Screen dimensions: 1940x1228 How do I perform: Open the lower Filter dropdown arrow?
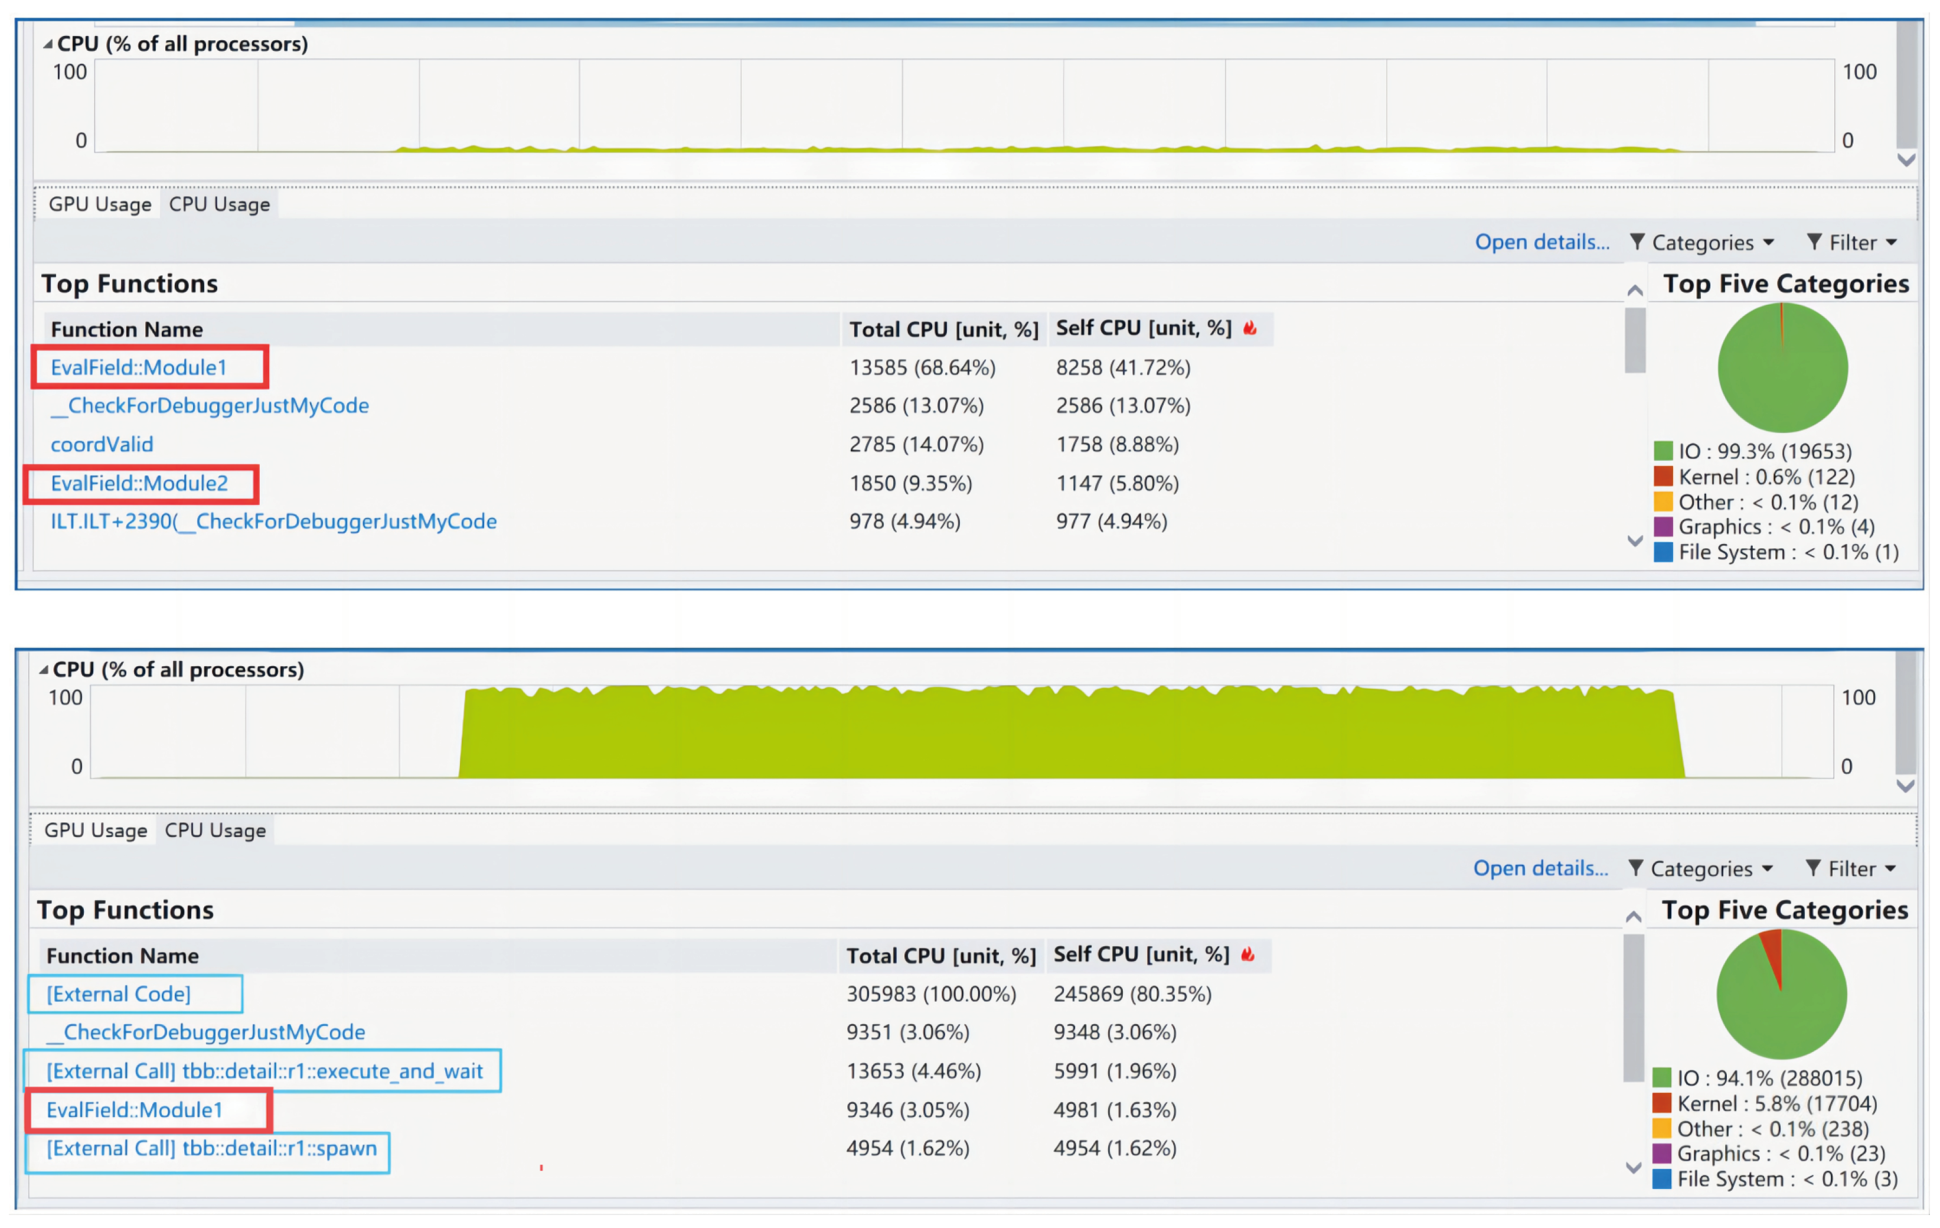[x=1890, y=869]
